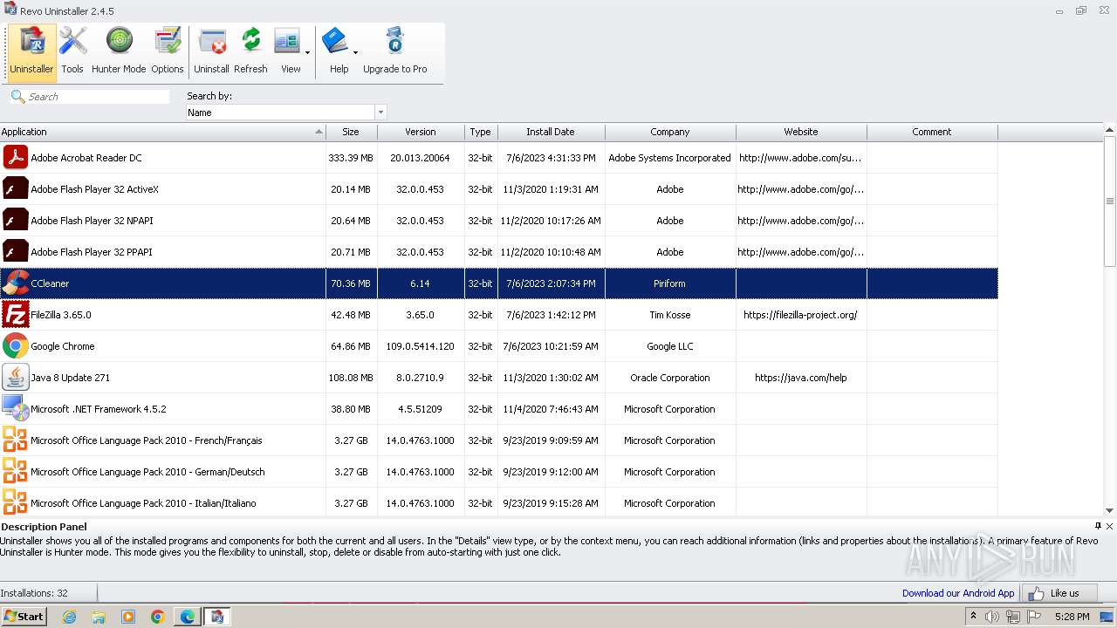Expand the View dropdown arrow
Screen dimensions: 1117x628
click(307, 52)
